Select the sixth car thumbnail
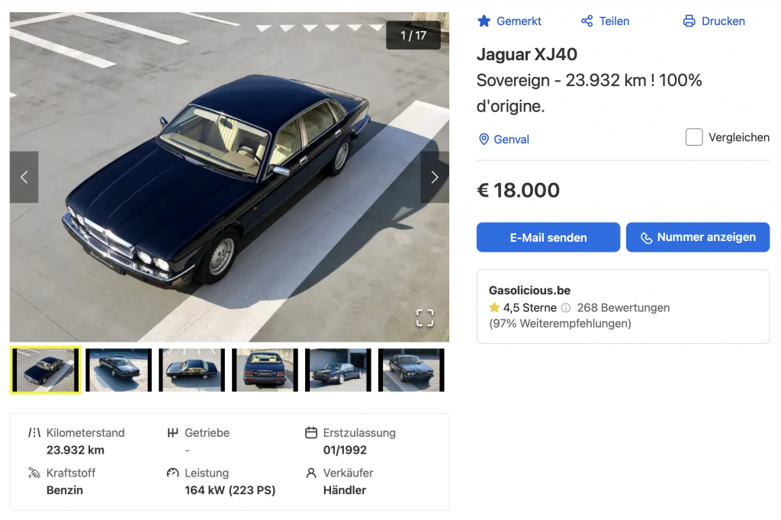This screenshot has height=520, width=781. (411, 371)
